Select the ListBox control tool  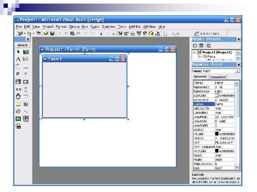26,81
